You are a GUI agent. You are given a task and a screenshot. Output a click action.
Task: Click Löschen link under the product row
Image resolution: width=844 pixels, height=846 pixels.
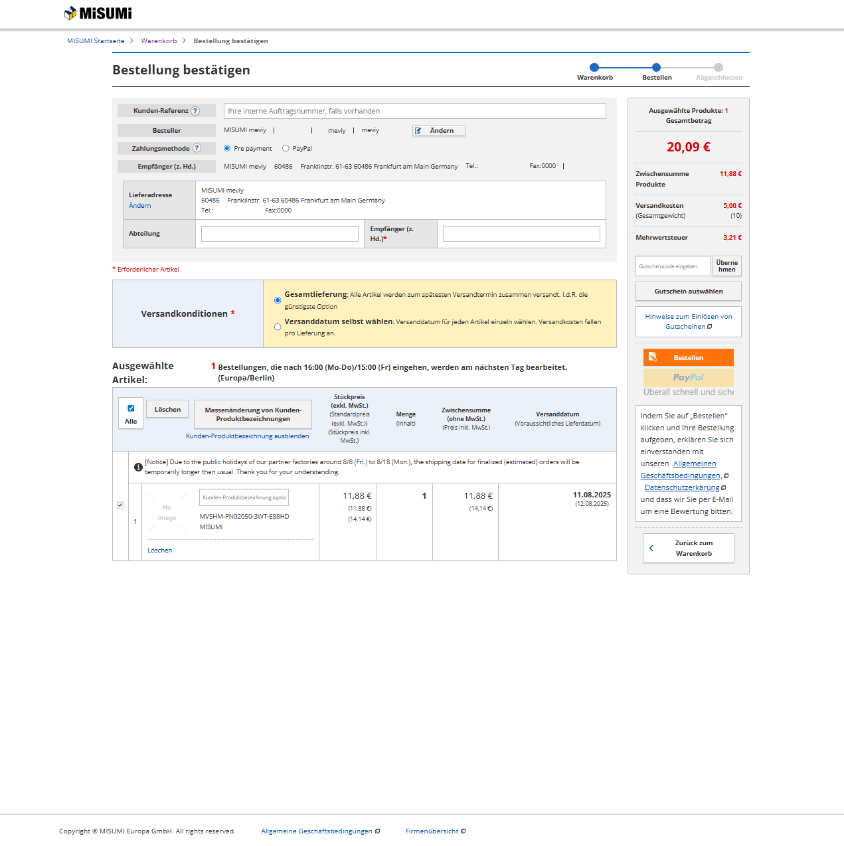point(160,550)
